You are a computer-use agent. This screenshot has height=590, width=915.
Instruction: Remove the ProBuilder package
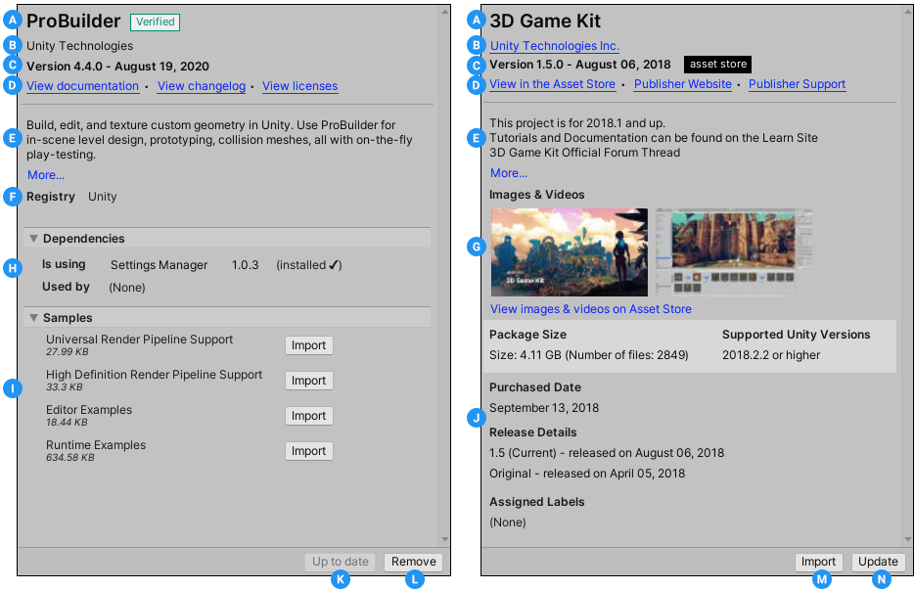[x=412, y=562]
